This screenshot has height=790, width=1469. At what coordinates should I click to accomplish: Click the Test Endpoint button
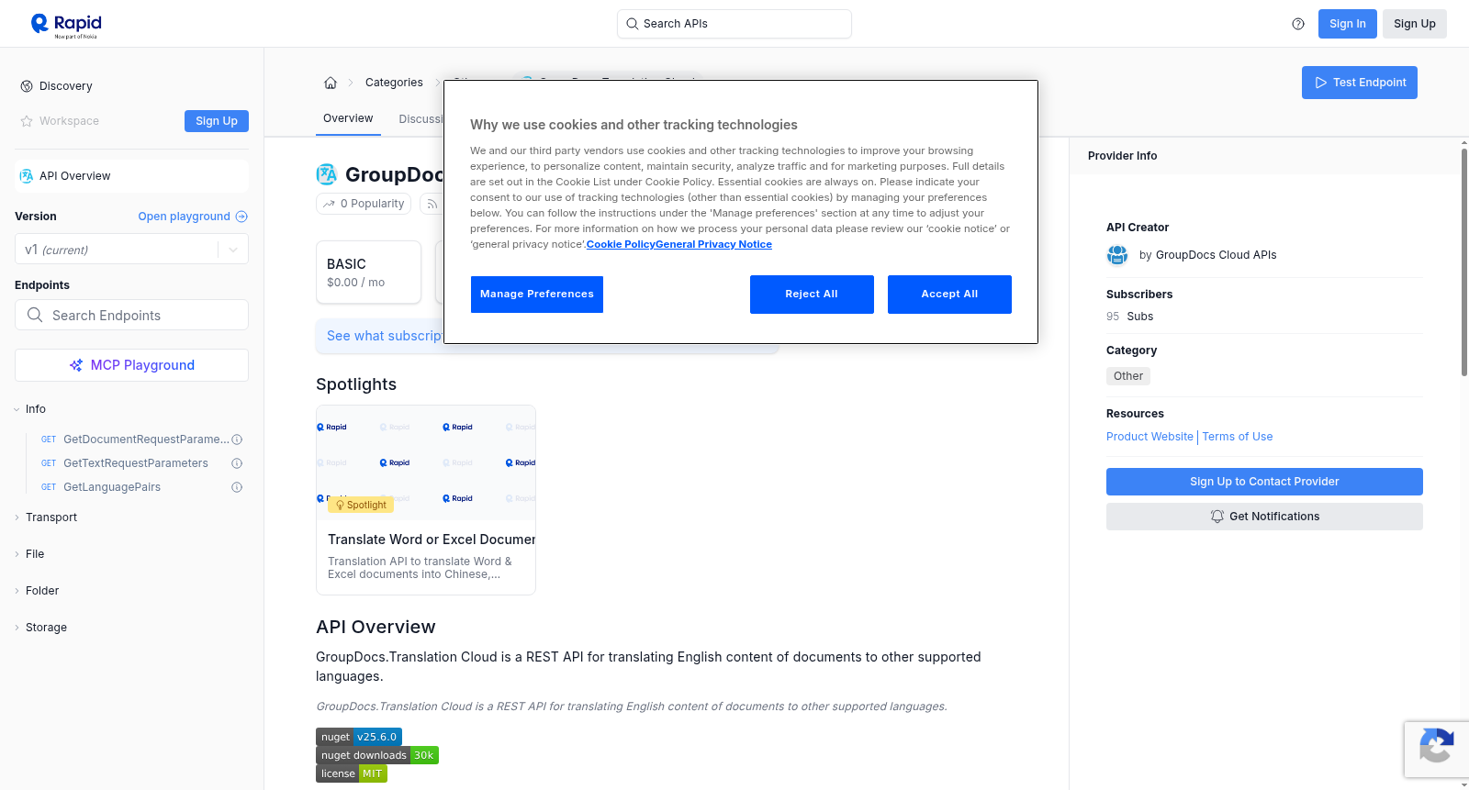[x=1360, y=83]
